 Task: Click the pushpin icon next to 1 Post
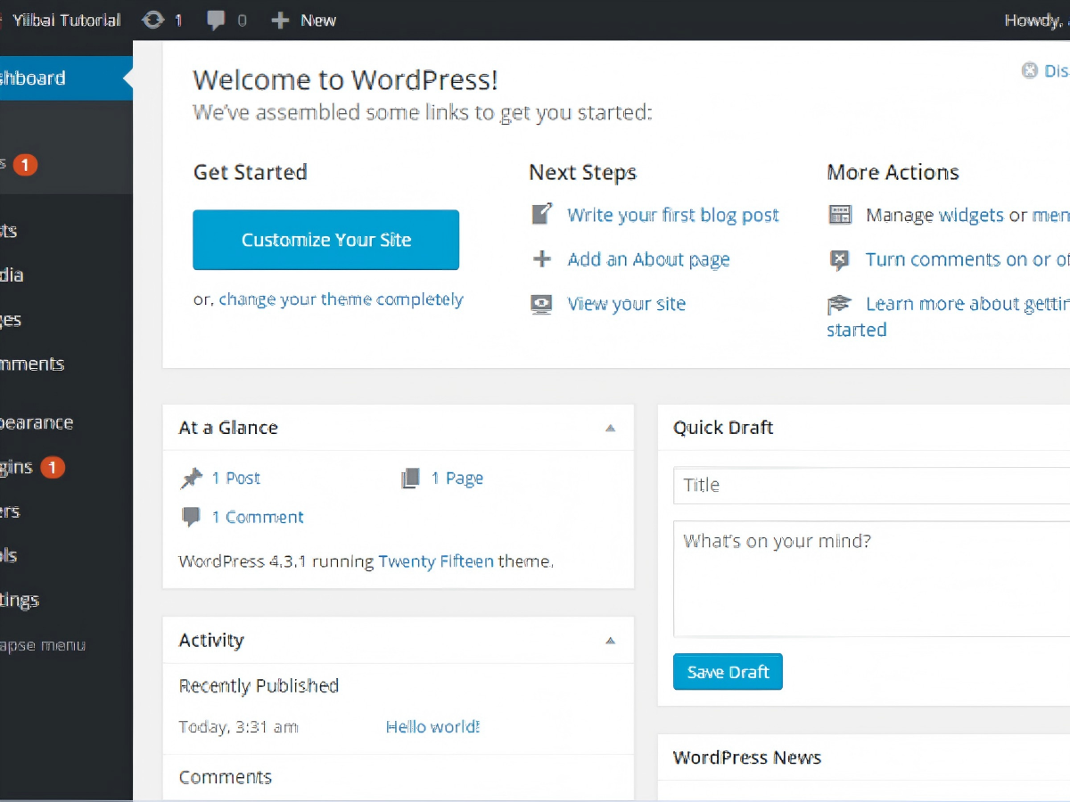pyautogui.click(x=191, y=479)
